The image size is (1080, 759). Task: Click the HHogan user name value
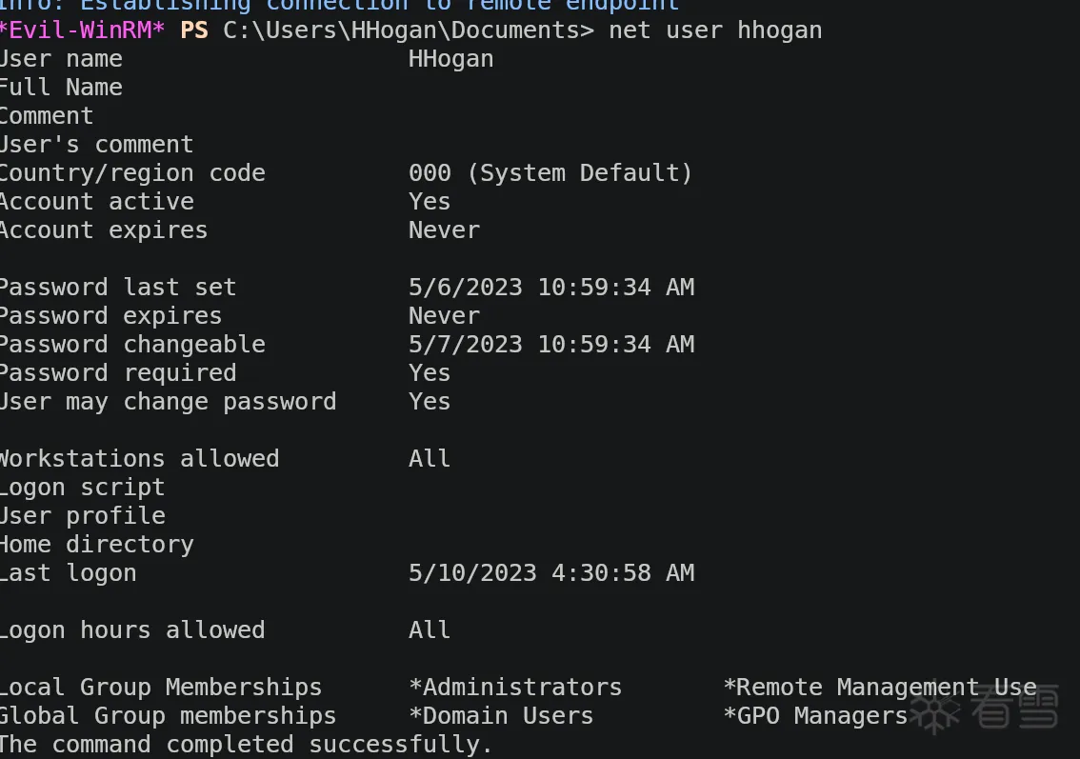pyautogui.click(x=450, y=59)
